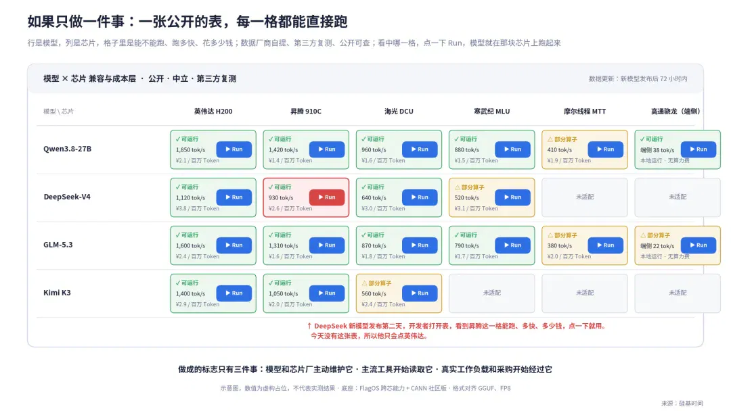Image resolution: width=731 pixels, height=411 pixels.
Task: Run Qwen3.8-27B on 海光 DCU
Action: click(420, 149)
